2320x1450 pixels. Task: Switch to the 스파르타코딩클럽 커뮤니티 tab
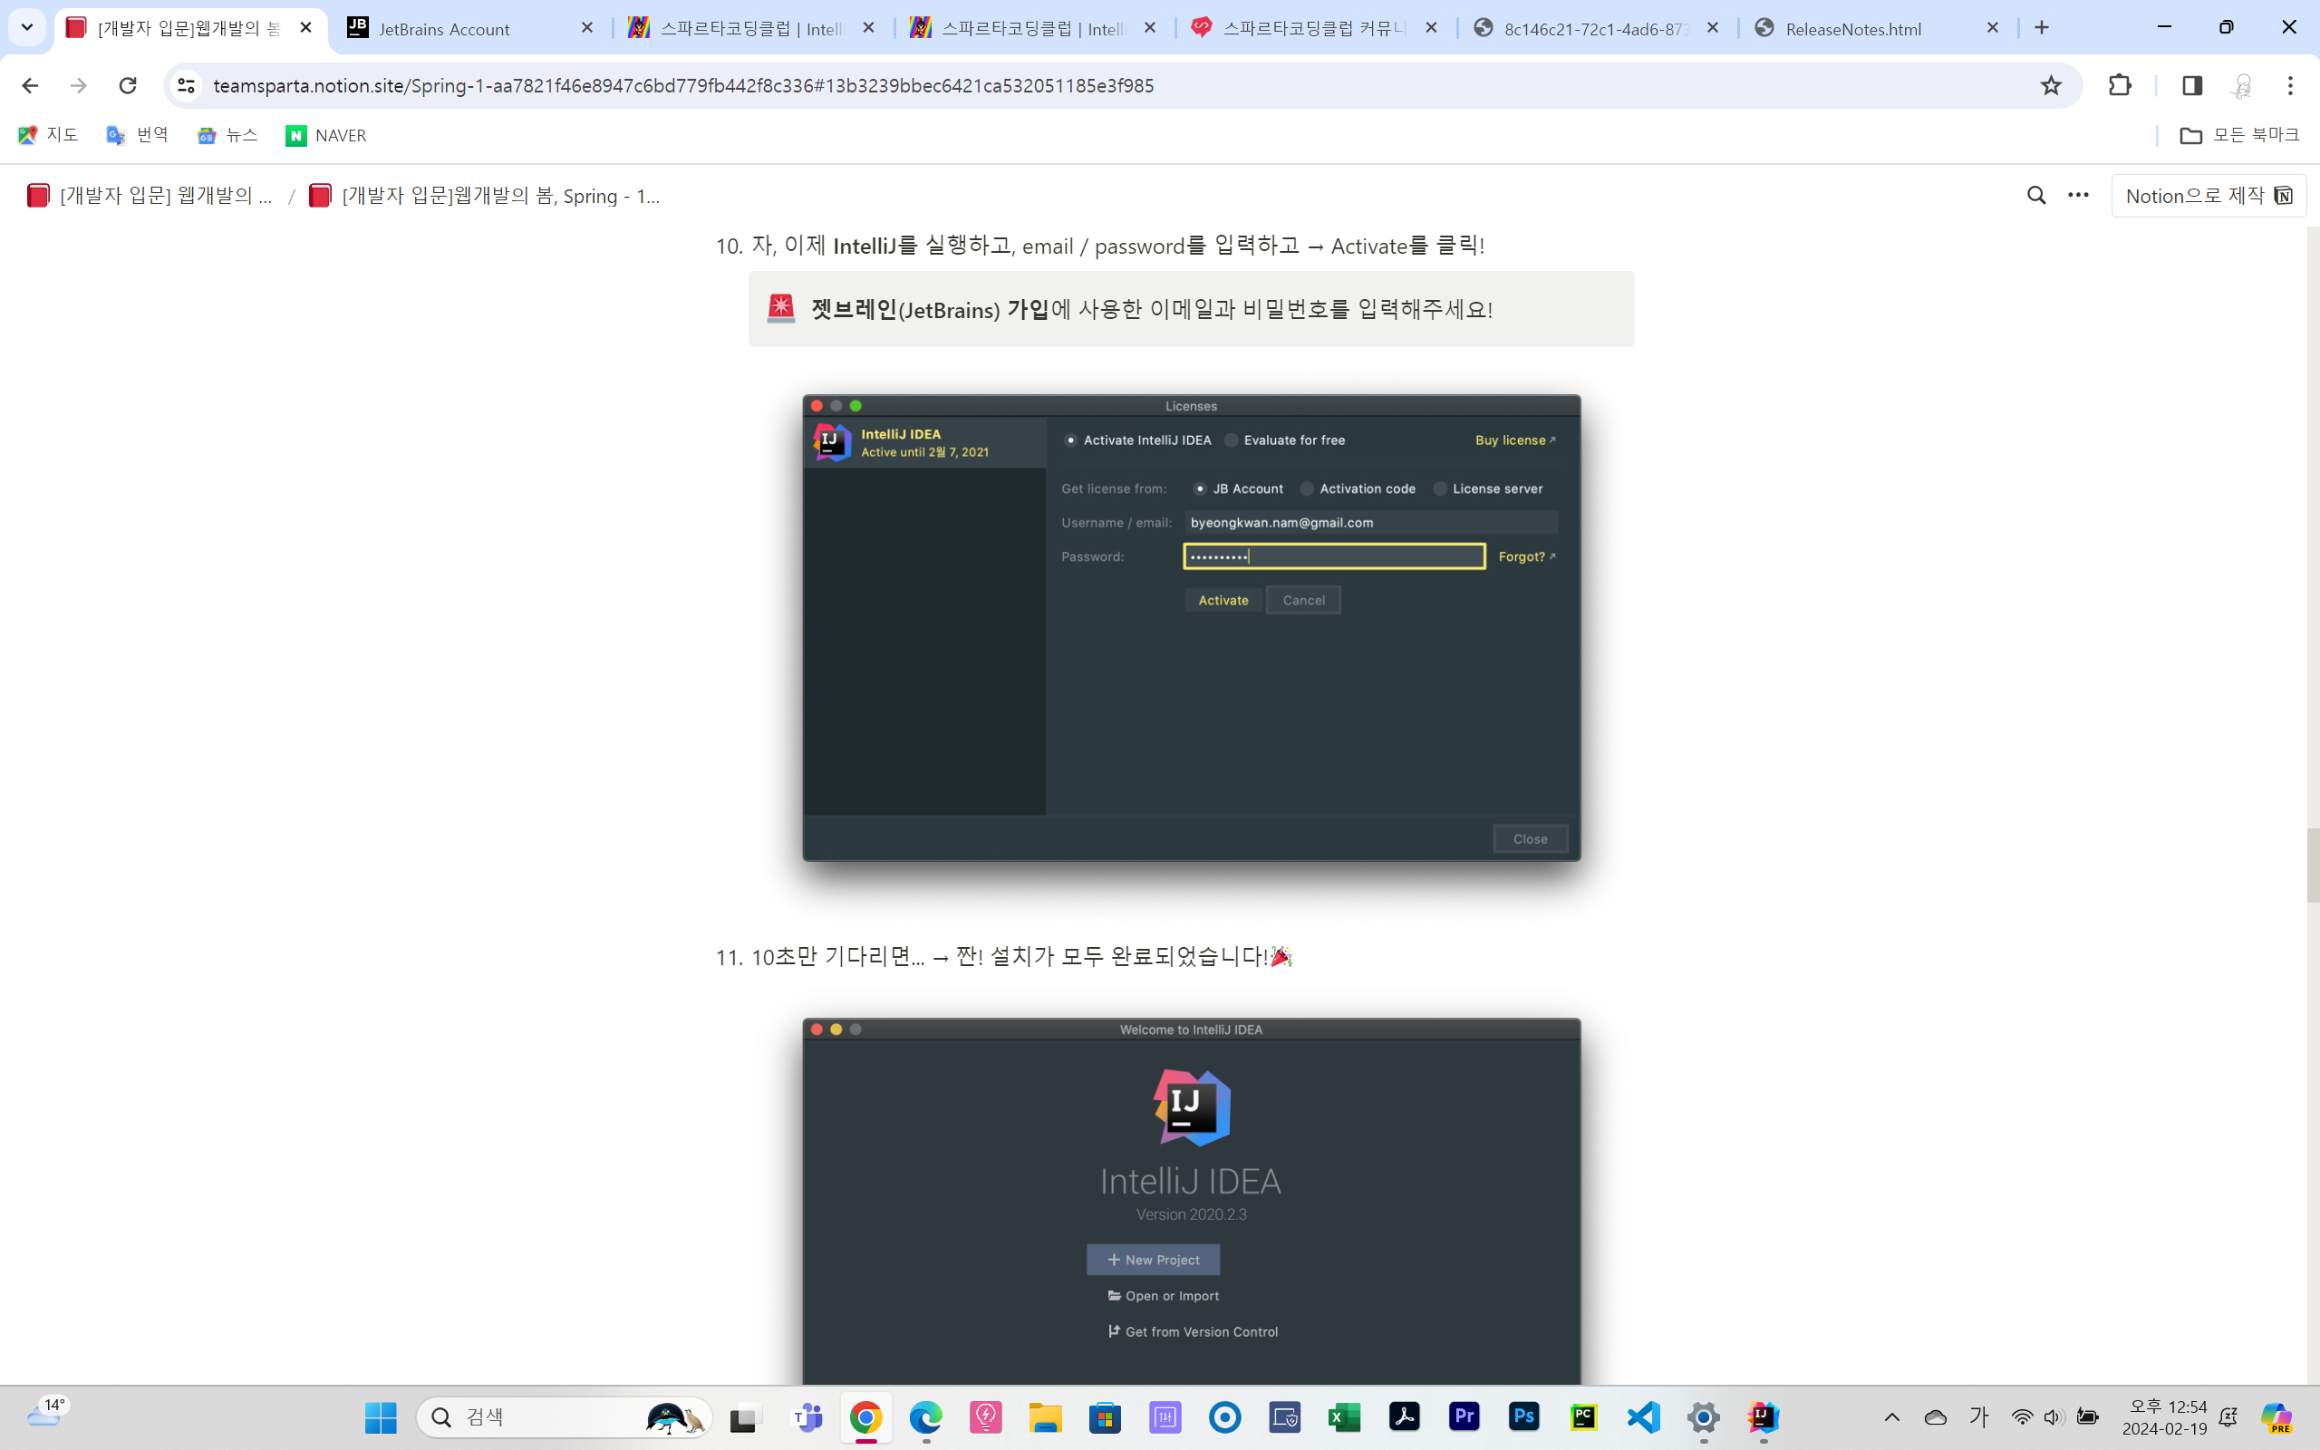point(1315,29)
